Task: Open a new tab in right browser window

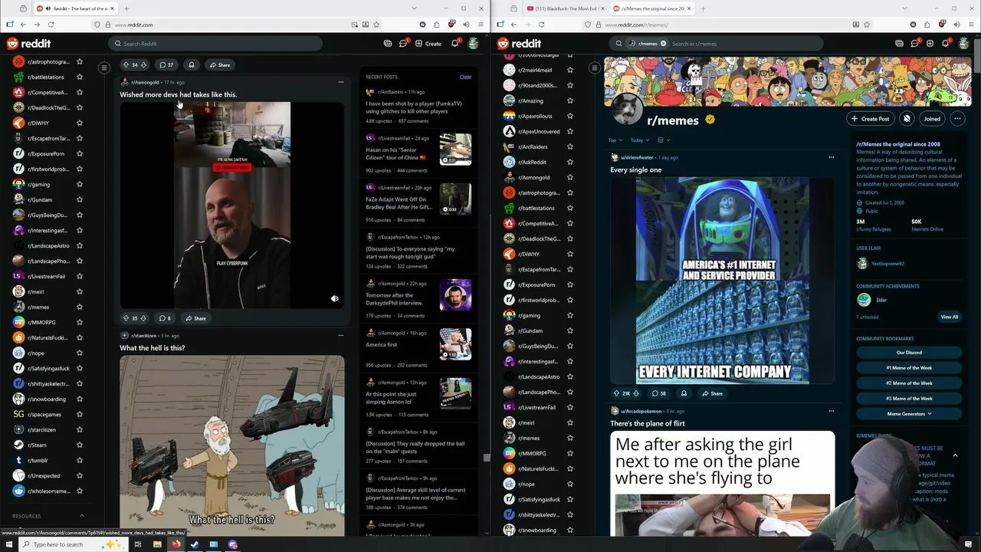Action: pyautogui.click(x=703, y=8)
